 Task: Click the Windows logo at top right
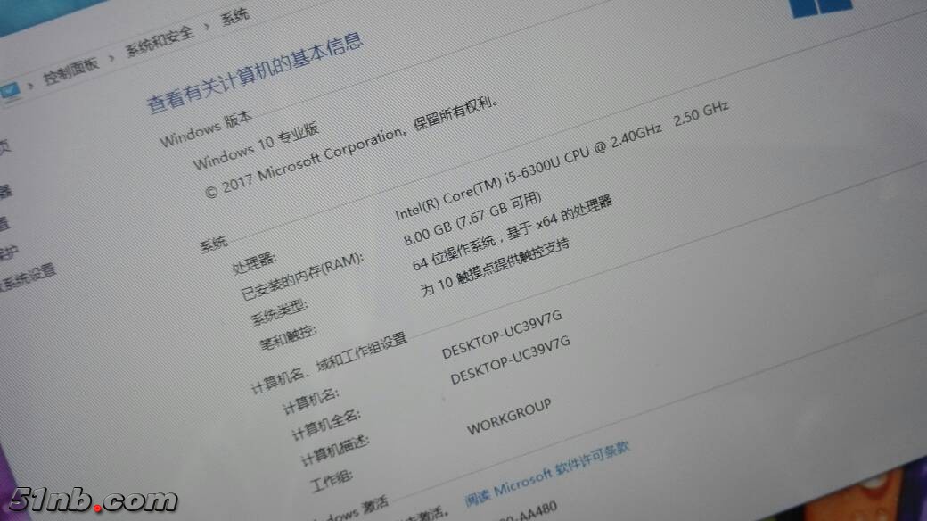tap(821, 7)
